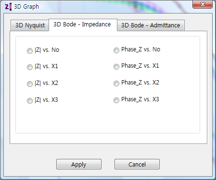The image size is (216, 180).
Task: Choose Phase_Z vs. X1 option
Action: pyautogui.click(x=116, y=67)
